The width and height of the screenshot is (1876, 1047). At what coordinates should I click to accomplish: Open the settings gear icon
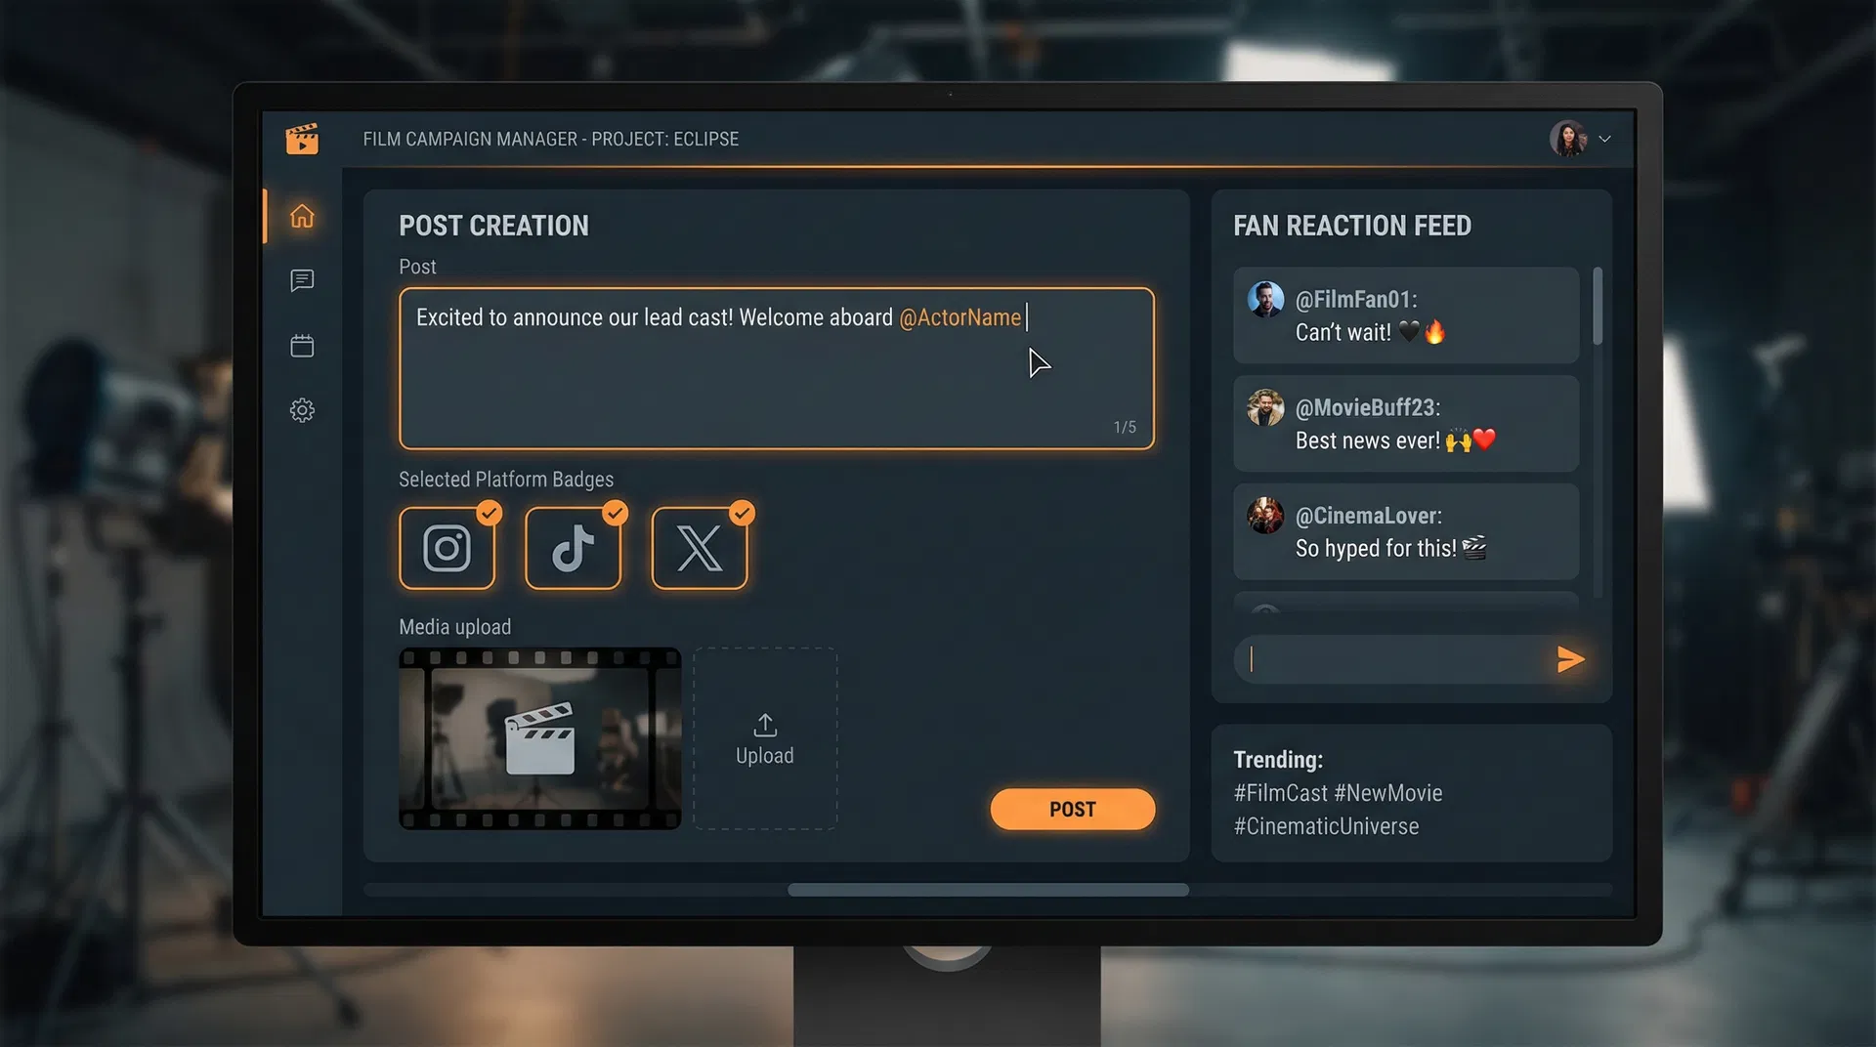302,410
